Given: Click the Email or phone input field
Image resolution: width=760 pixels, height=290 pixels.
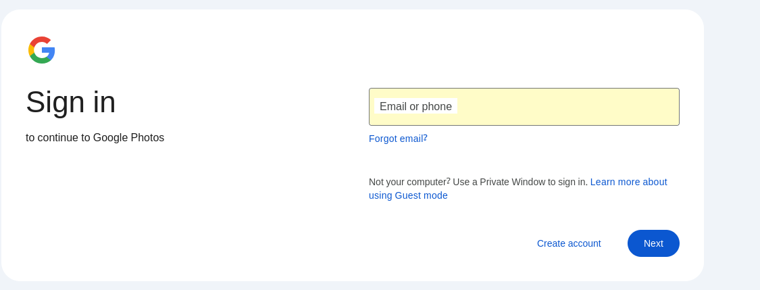Looking at the screenshot, I should coord(524,107).
